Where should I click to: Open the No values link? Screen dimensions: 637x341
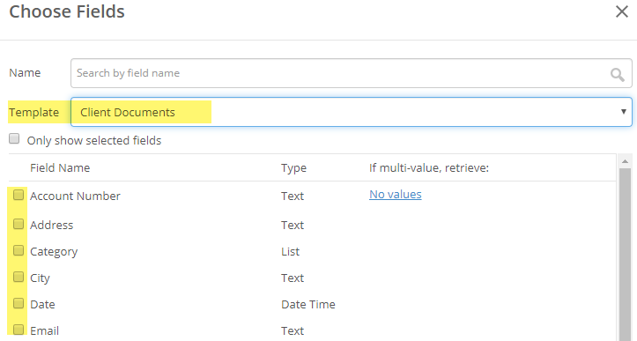click(396, 195)
